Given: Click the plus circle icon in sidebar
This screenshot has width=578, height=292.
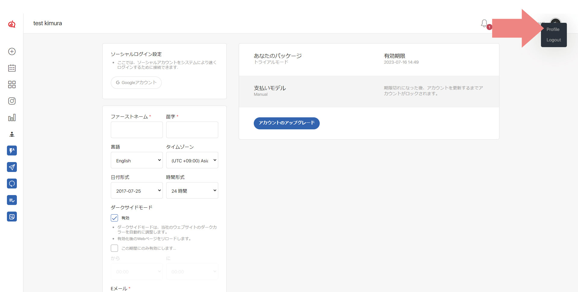Looking at the screenshot, I should (x=12, y=52).
